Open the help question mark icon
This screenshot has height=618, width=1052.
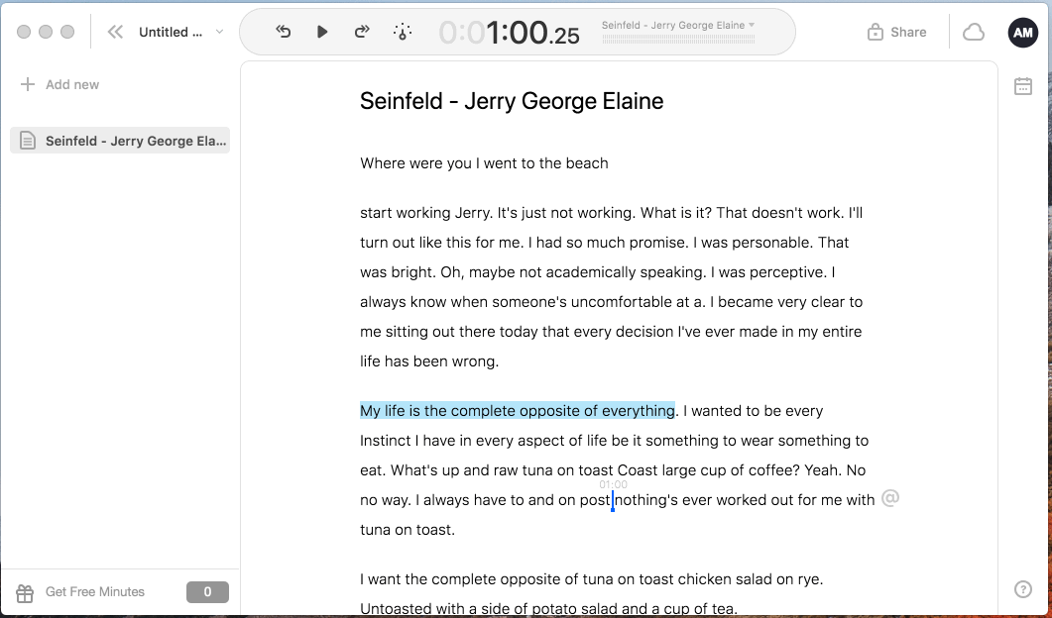coord(1023,589)
